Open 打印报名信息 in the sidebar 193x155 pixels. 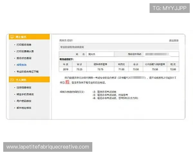point(24,45)
